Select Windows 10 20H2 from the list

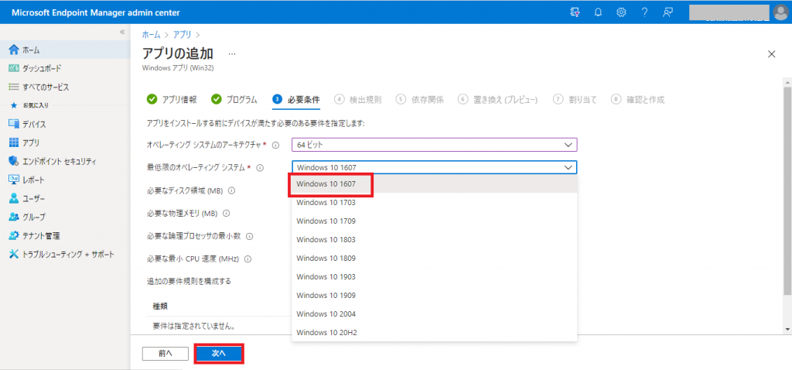coord(435,333)
